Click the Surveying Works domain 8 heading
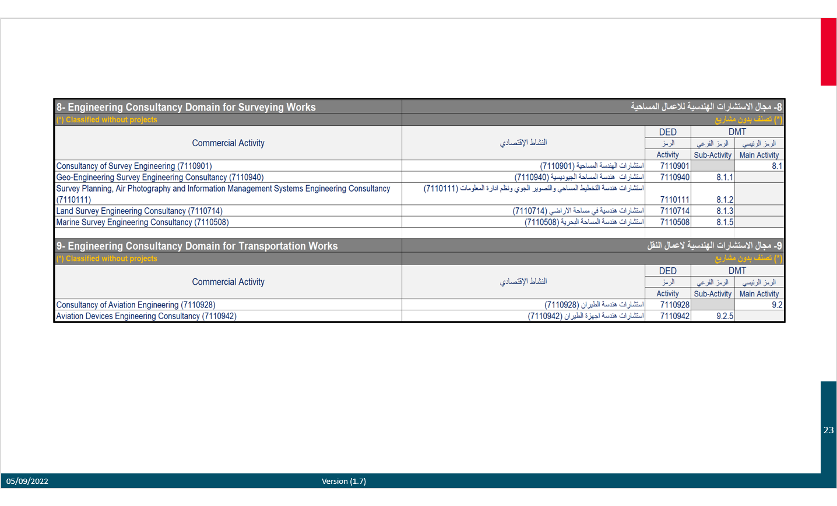Image resolution: width=837 pixels, height=506 pixels. [186, 107]
